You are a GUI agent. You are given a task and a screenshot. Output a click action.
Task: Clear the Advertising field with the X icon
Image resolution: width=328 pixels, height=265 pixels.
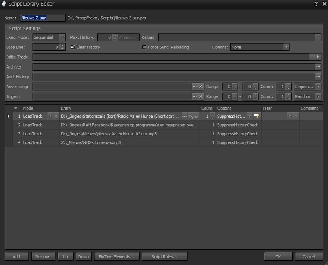tap(200, 87)
